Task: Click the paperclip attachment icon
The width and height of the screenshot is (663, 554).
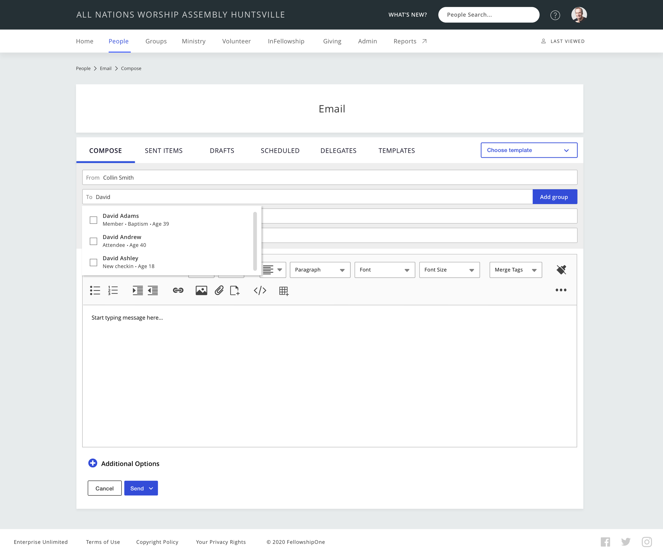Action: 219,290
